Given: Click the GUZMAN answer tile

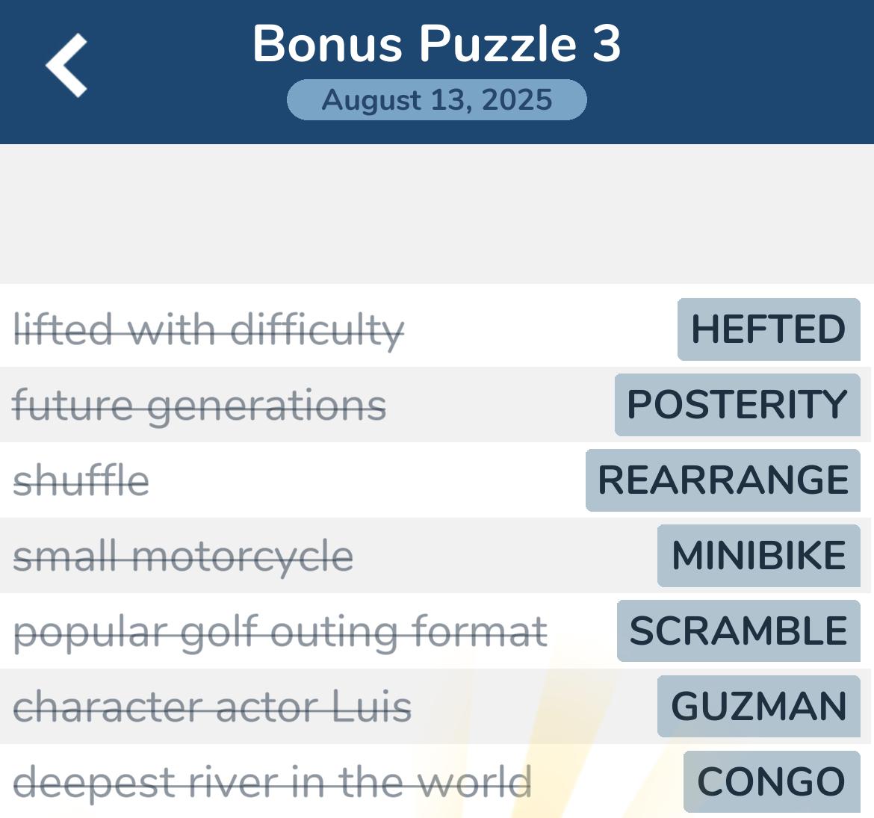Looking at the screenshot, I should pos(758,707).
